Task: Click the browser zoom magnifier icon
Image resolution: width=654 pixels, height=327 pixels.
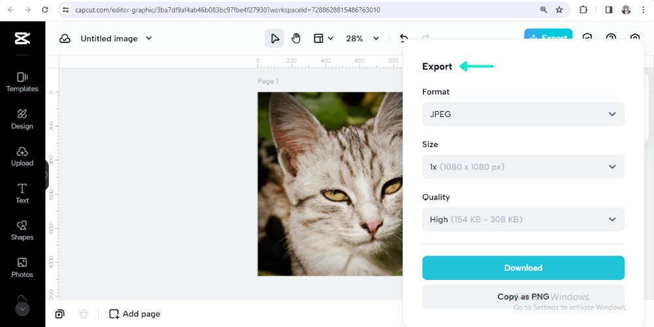Action: coord(543,10)
